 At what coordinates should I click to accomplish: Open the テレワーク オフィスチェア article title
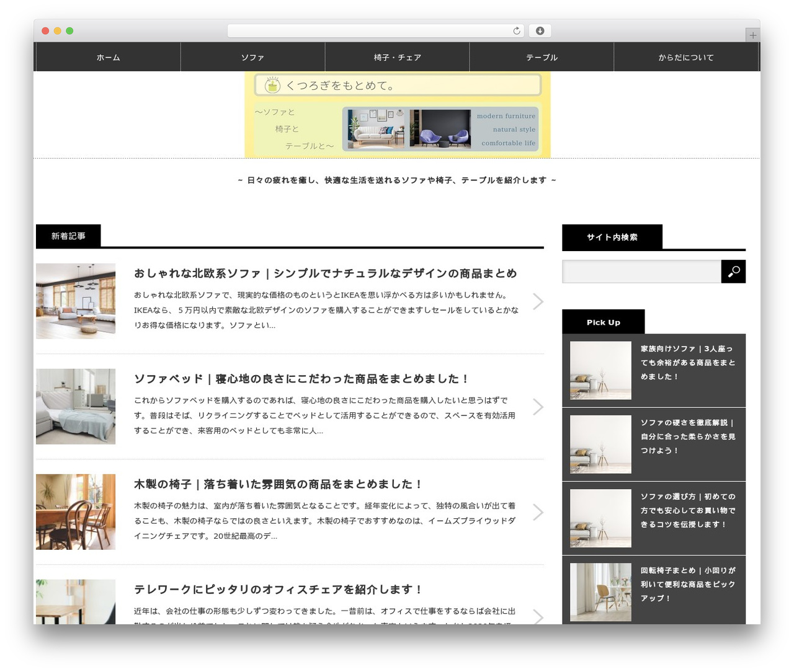279,590
